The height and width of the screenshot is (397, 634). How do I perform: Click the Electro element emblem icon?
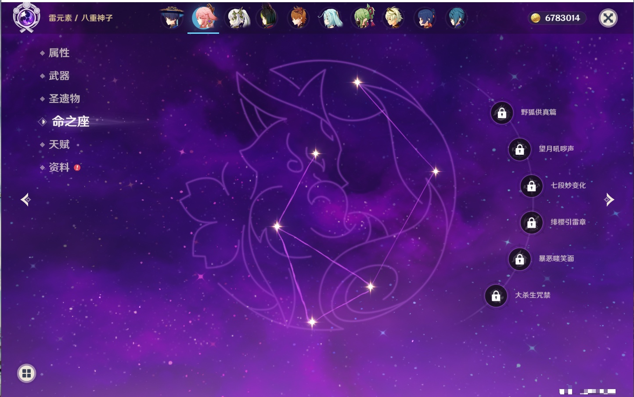click(26, 17)
